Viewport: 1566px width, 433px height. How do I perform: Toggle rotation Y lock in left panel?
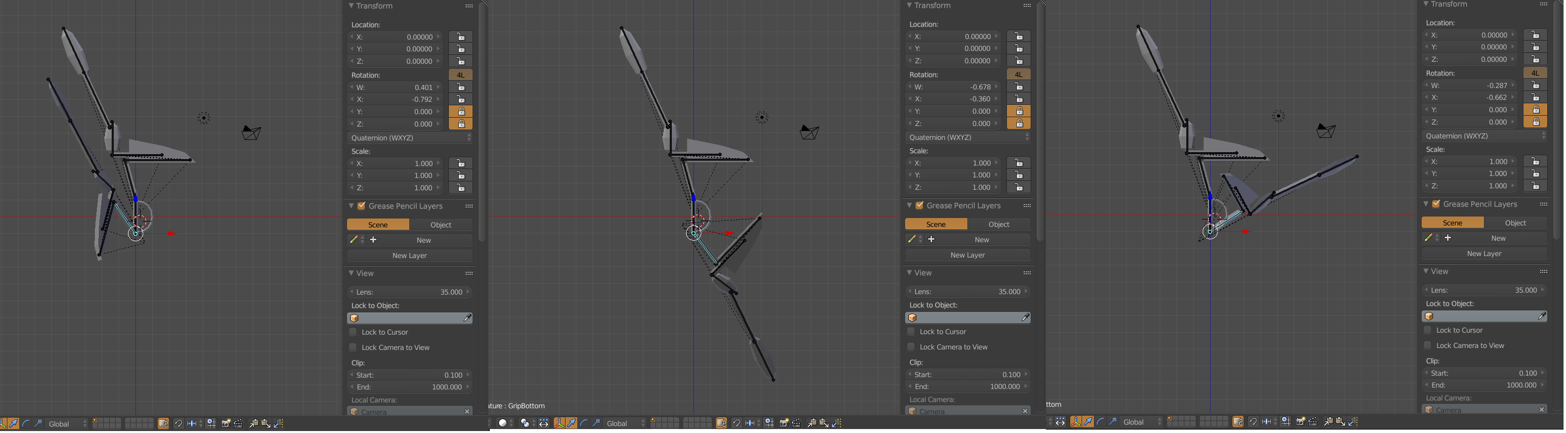pos(461,112)
